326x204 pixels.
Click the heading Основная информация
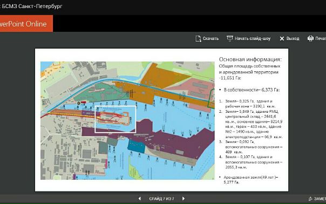click(250, 59)
